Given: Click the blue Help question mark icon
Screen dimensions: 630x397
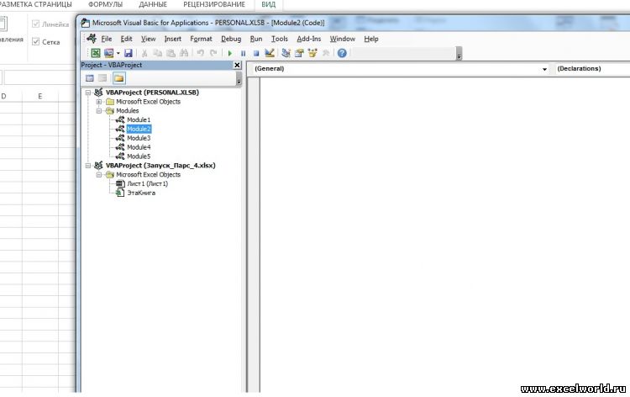Looking at the screenshot, I should tap(342, 53).
